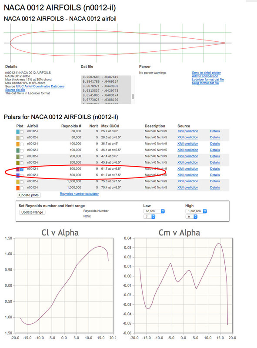Click Send to airfoil plotter link

pyautogui.click(x=207, y=73)
